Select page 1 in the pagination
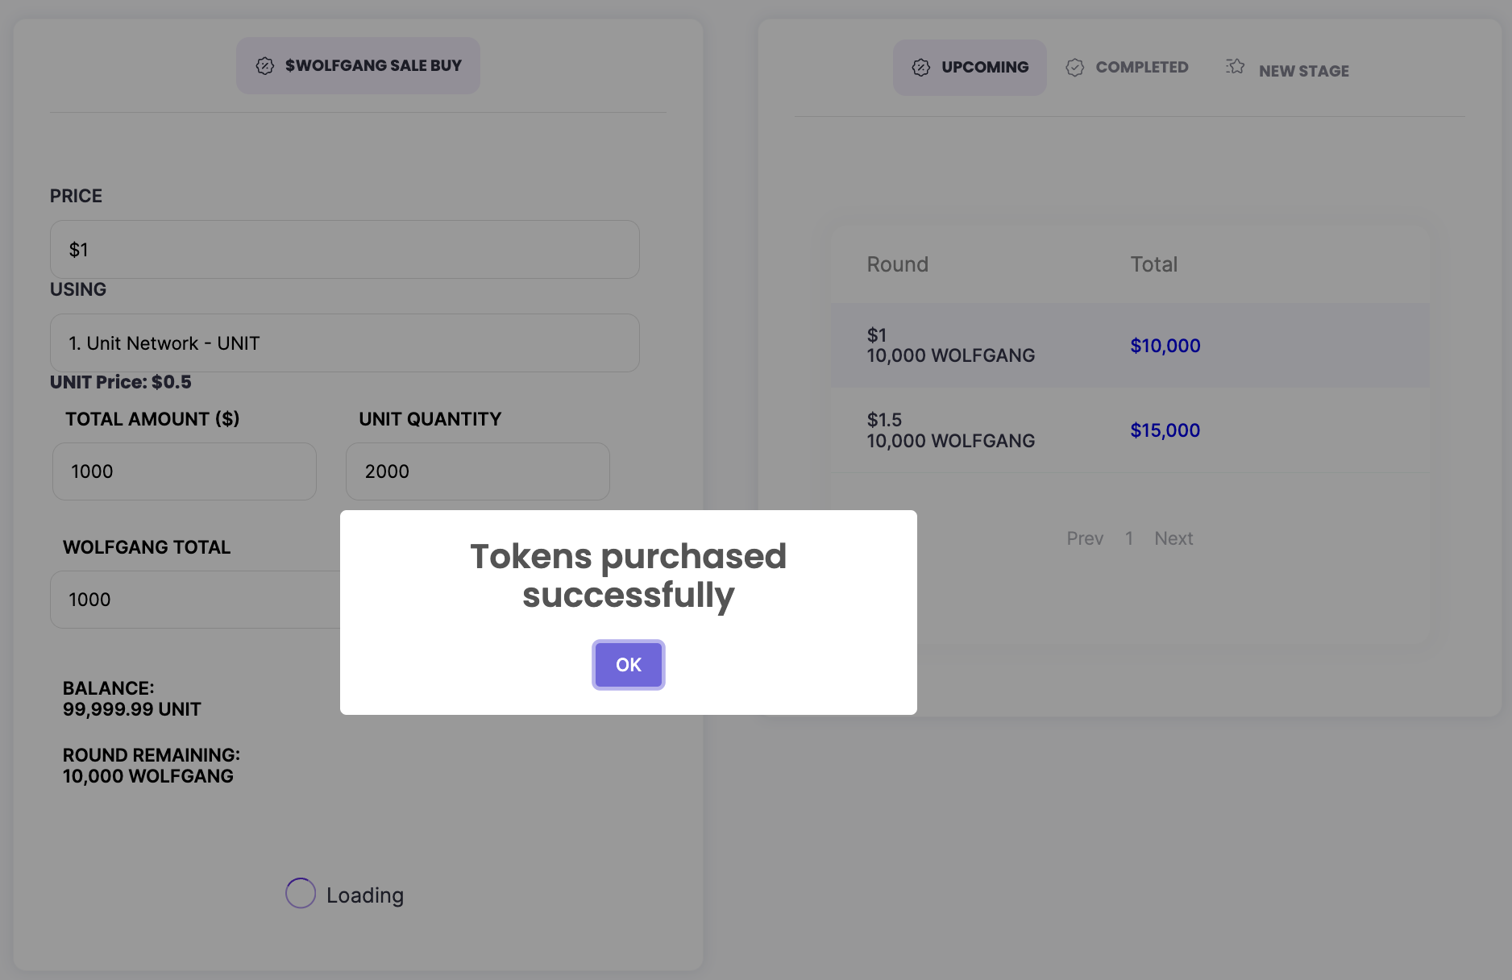 click(x=1129, y=538)
